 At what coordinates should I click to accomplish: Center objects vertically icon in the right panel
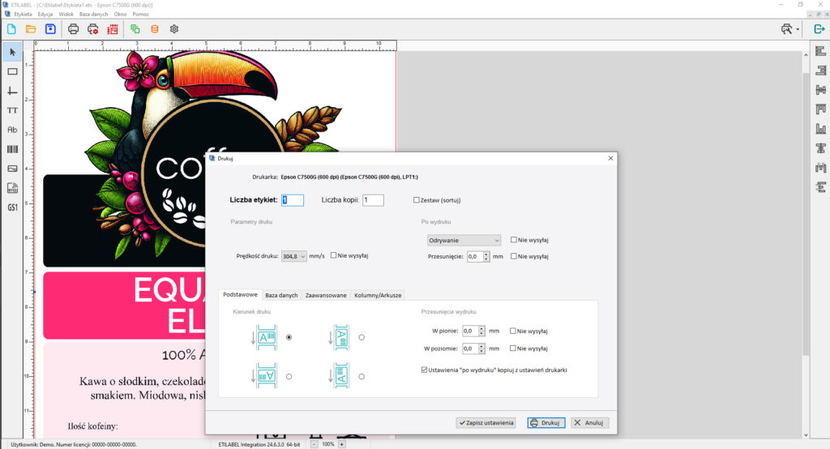point(820,148)
